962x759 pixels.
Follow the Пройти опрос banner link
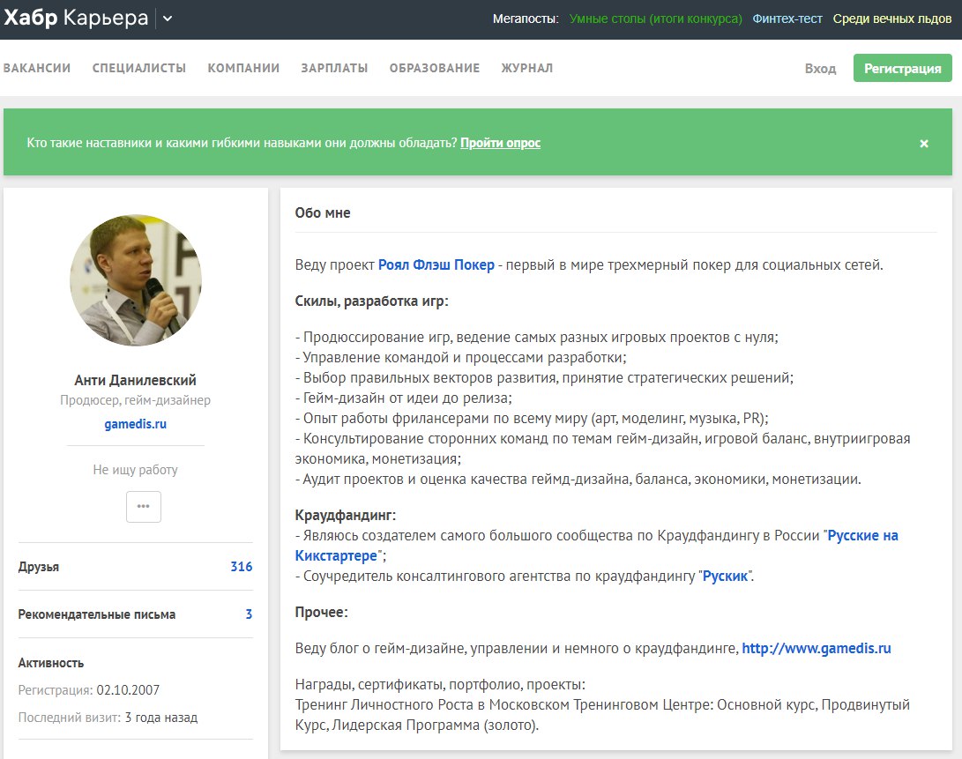tap(500, 143)
